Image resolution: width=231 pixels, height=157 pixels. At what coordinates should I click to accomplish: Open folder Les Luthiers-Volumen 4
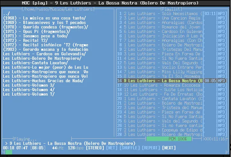[x=29, y=90]
